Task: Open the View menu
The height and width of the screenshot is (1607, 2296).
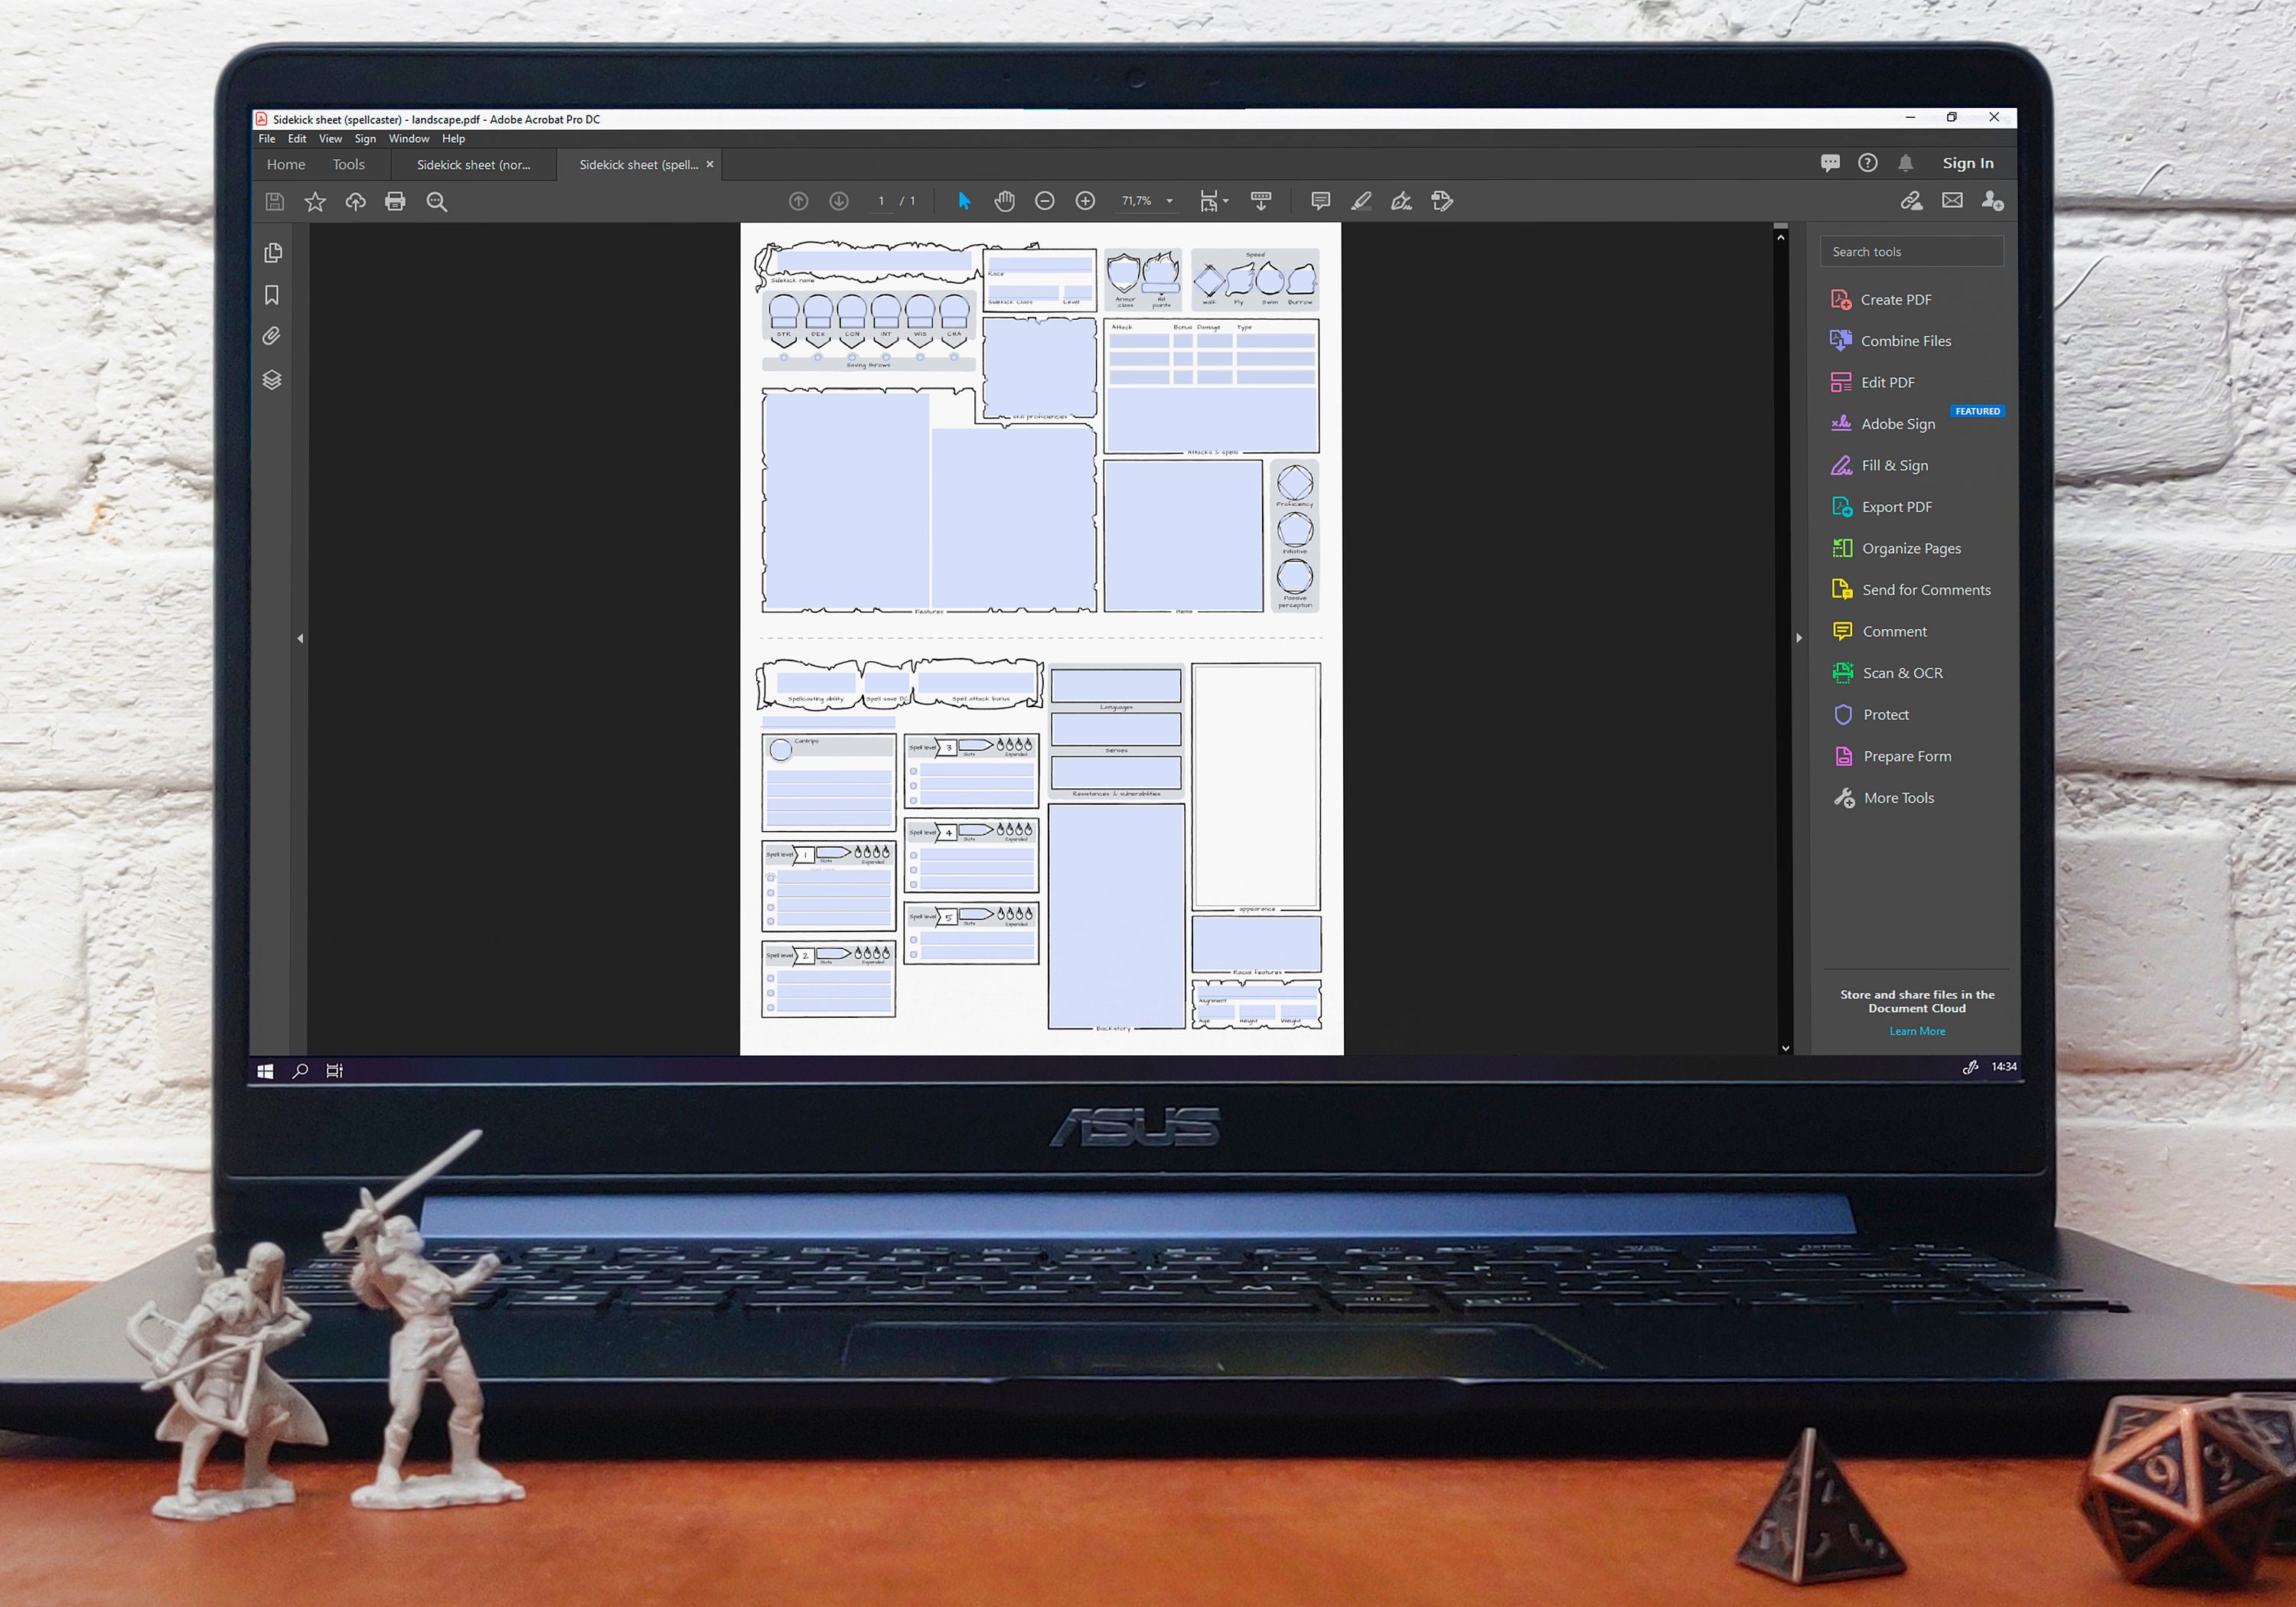Action: [x=330, y=139]
